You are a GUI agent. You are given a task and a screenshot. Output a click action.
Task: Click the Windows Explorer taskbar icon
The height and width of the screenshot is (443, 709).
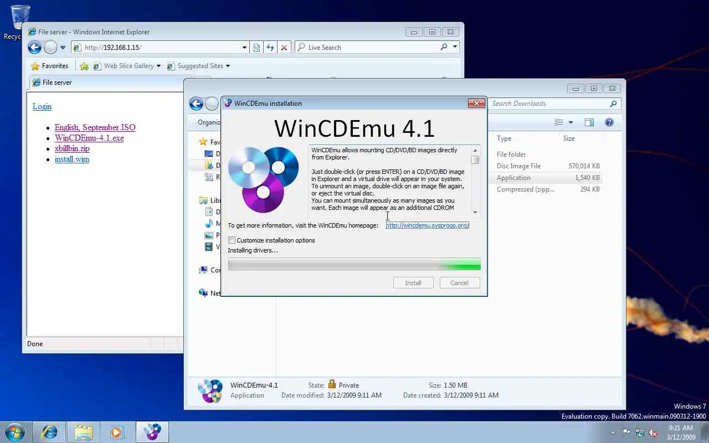click(84, 432)
